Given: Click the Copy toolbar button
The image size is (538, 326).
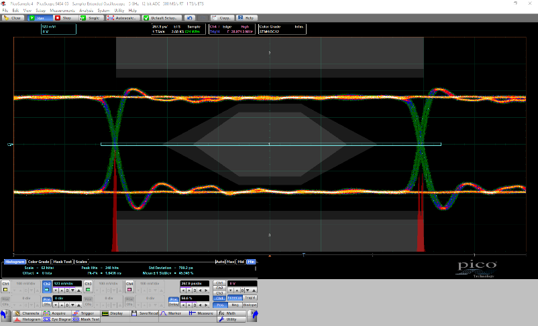Looking at the screenshot, I should click(222, 18).
